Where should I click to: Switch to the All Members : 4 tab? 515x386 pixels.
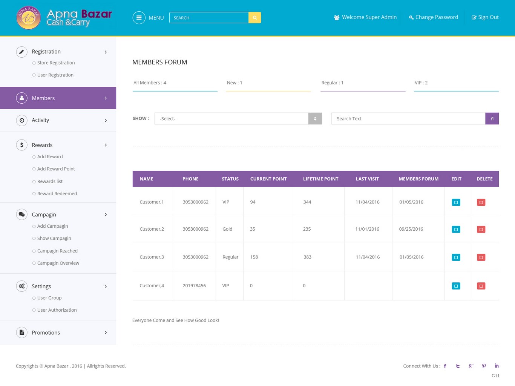(x=150, y=83)
